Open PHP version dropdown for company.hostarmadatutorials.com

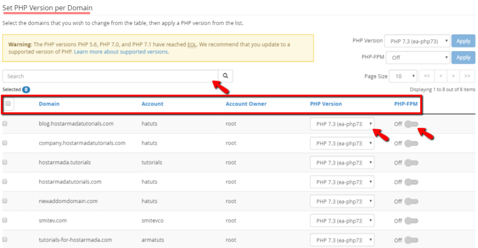pyautogui.click(x=342, y=143)
